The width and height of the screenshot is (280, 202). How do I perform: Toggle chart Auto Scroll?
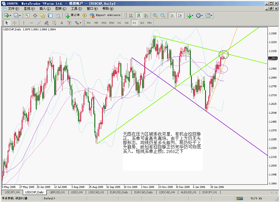pos(172,15)
